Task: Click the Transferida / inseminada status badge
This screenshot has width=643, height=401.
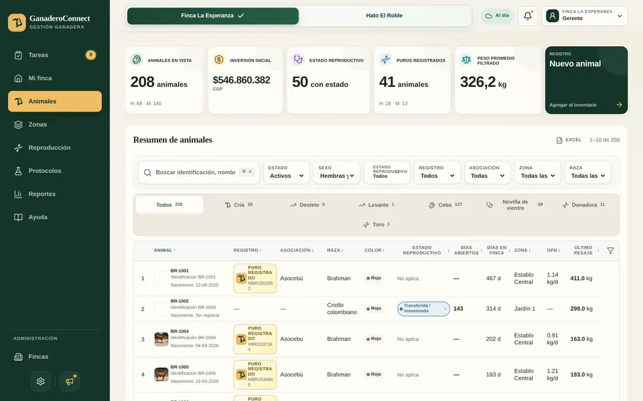Action: (x=423, y=309)
